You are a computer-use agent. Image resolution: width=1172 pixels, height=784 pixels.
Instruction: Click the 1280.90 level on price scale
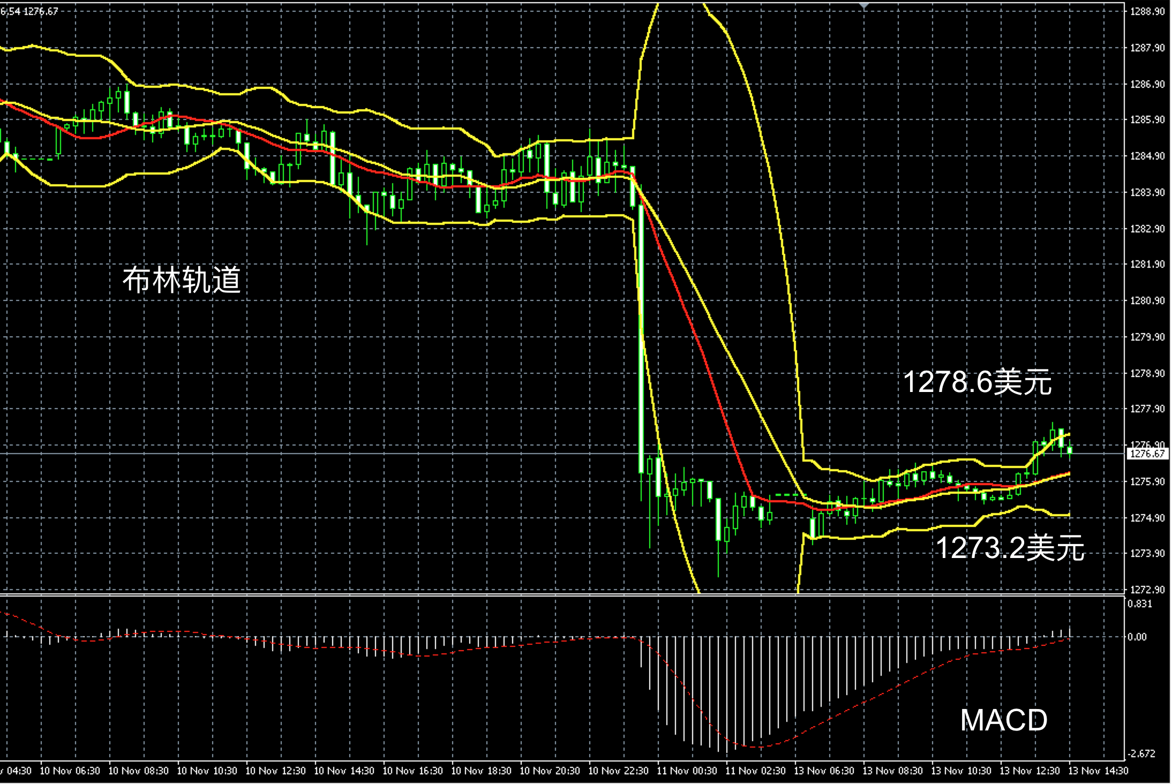click(1147, 300)
